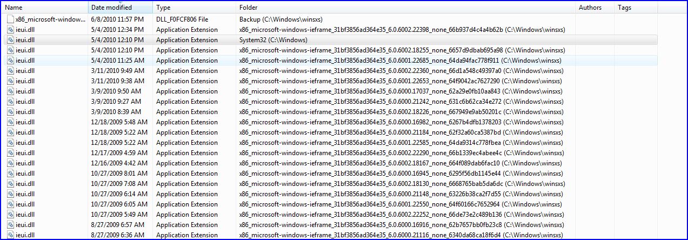Click ieui.dll icon dated 12/18/2009 5:48 AM
The width and height of the screenshot is (688, 240).
coord(10,122)
